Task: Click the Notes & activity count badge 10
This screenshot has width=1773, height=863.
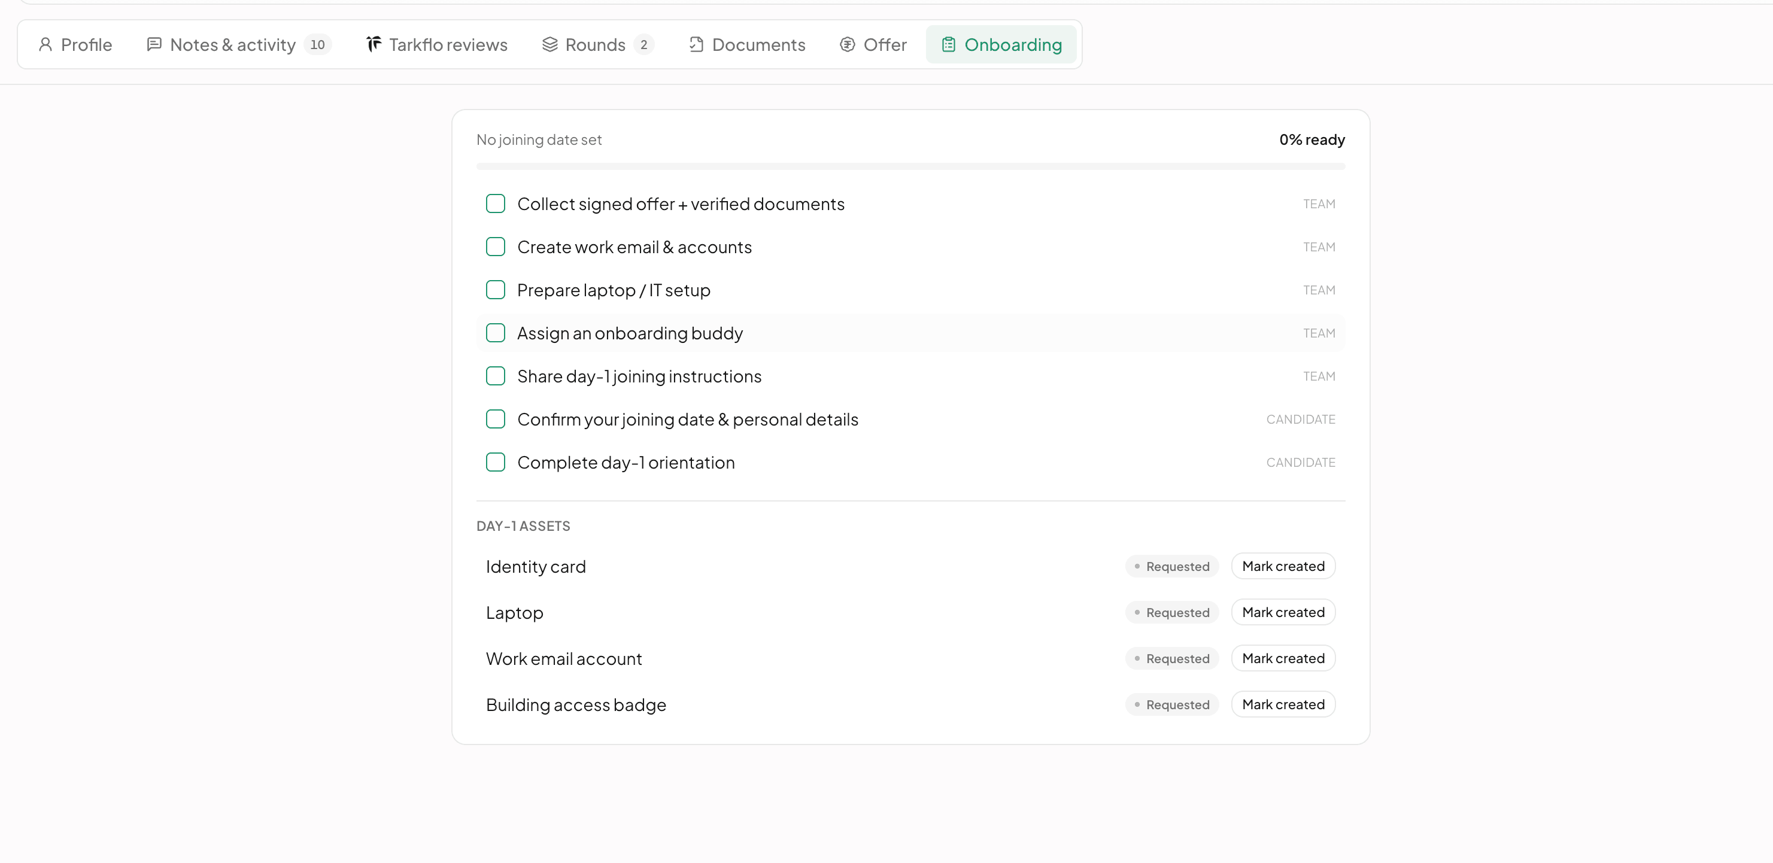Action: pyautogui.click(x=317, y=45)
